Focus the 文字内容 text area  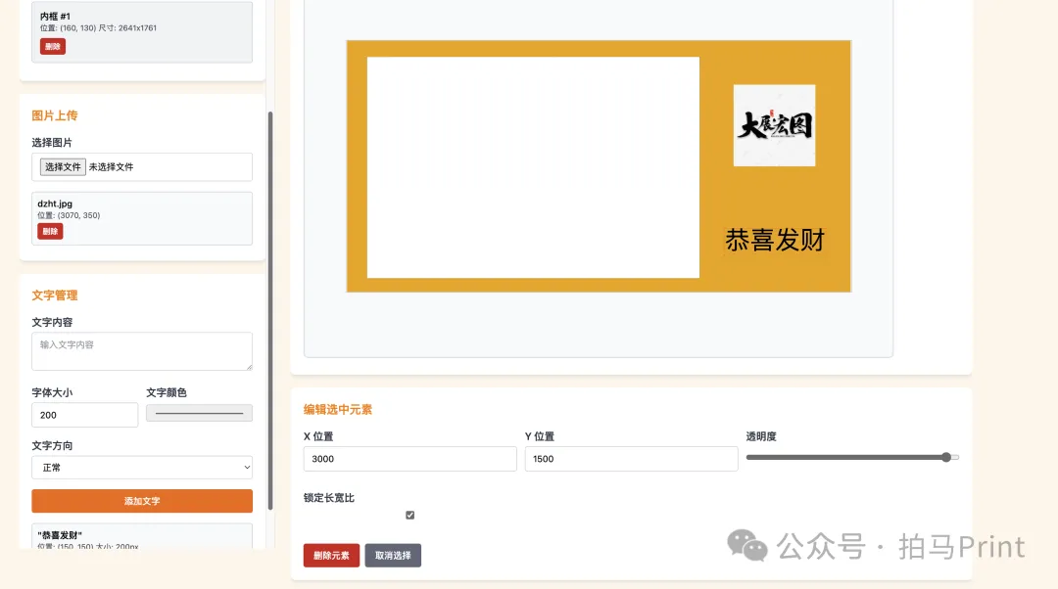tap(142, 350)
